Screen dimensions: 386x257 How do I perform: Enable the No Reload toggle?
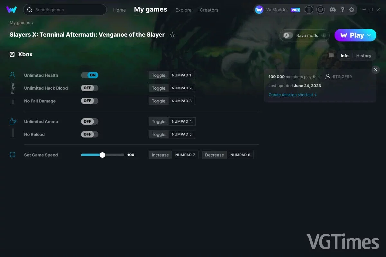pos(90,134)
